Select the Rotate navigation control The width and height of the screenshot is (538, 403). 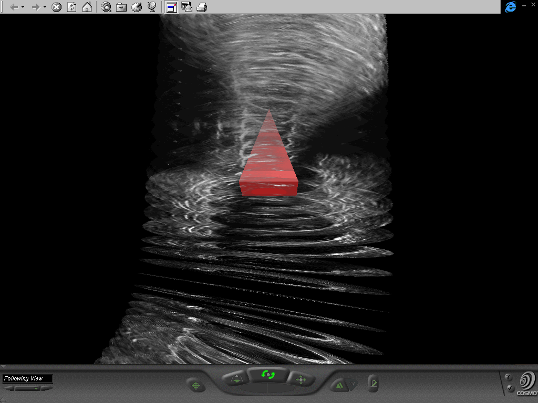pos(268,375)
